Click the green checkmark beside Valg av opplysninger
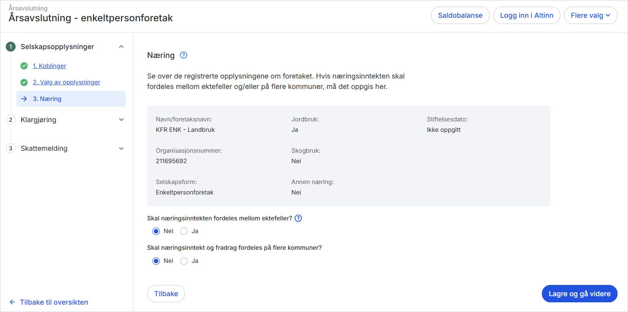 24,82
